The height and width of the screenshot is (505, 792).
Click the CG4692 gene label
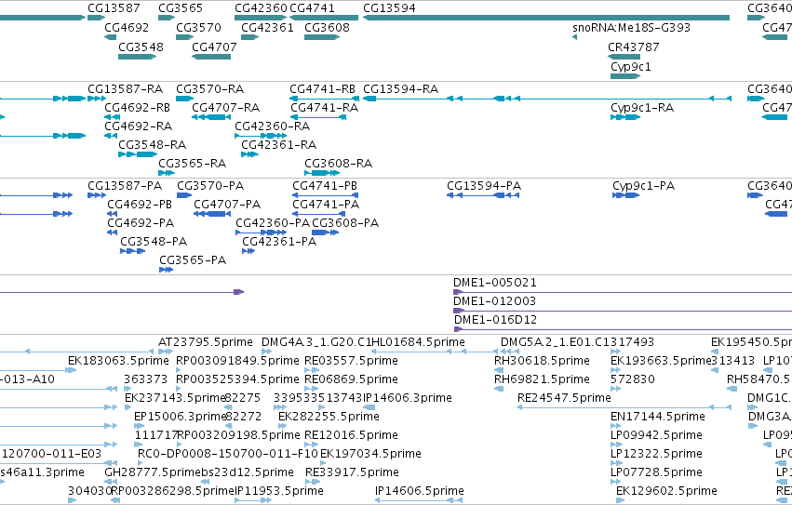coord(127,27)
